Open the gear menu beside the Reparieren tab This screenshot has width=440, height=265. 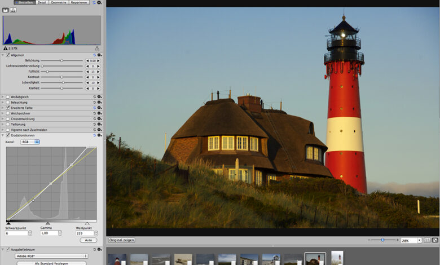pos(99,3)
